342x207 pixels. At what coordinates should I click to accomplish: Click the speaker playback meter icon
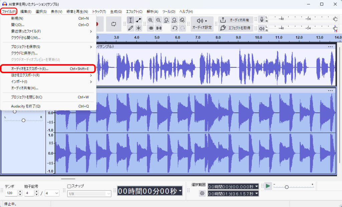262,29
